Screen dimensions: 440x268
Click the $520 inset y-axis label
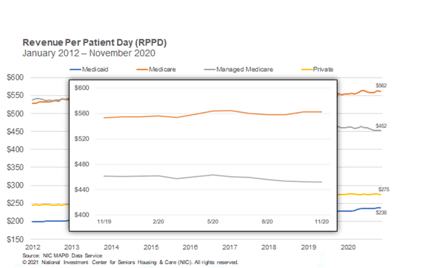[82, 139]
